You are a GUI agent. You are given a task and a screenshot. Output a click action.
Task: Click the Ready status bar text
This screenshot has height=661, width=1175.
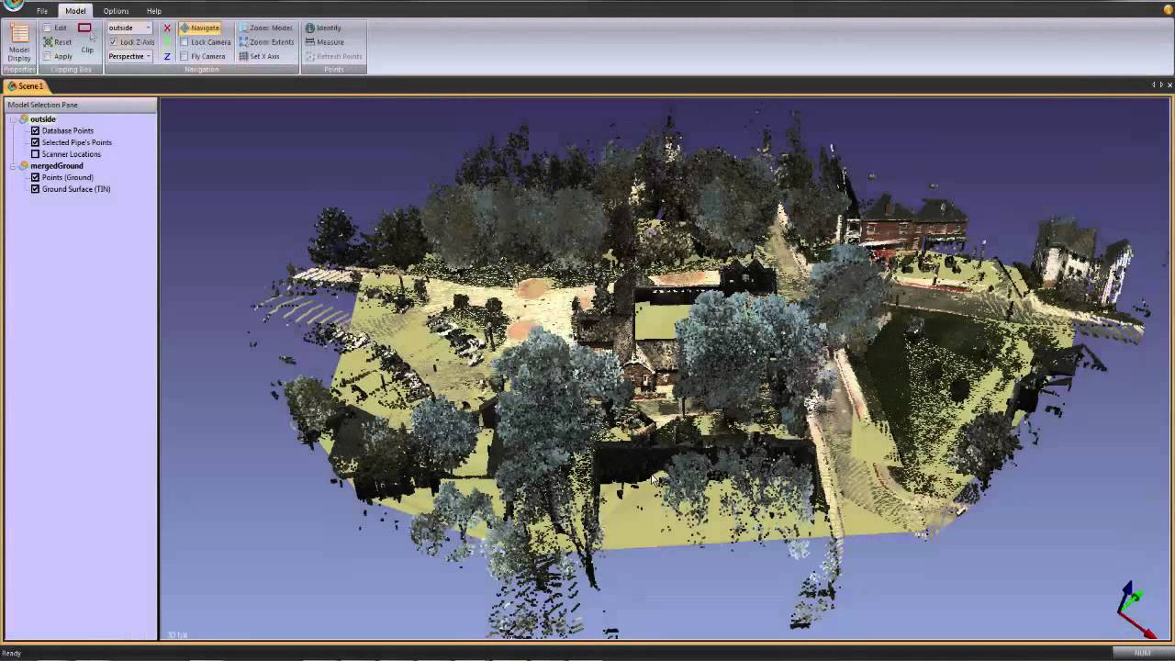[11, 653]
